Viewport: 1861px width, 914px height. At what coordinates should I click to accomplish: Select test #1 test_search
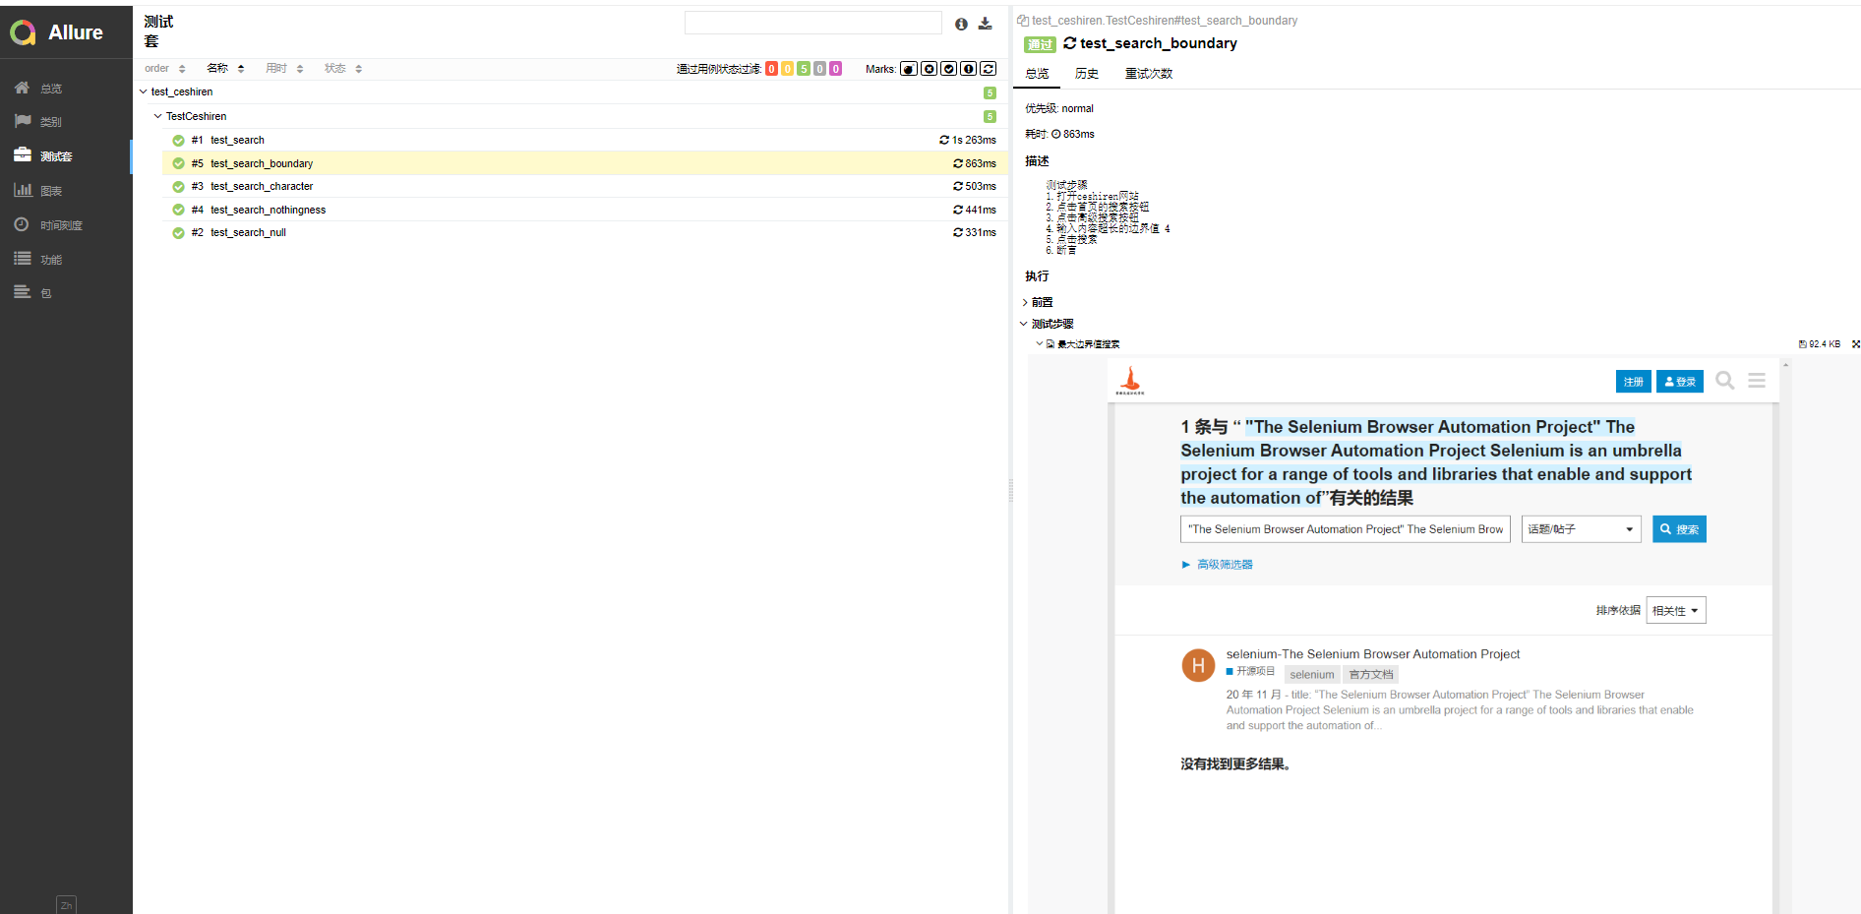tap(585, 140)
